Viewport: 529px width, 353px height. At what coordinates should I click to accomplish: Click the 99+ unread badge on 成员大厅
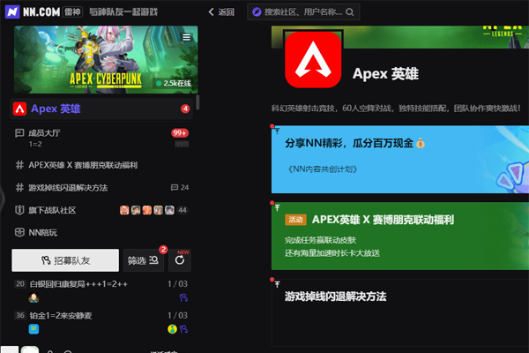coord(180,132)
